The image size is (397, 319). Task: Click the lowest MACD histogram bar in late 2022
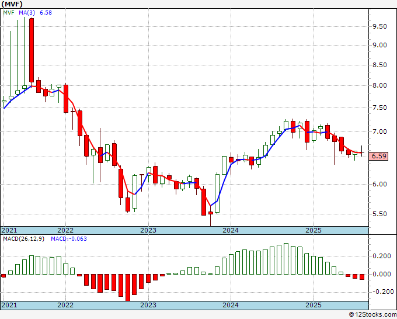[128, 287]
